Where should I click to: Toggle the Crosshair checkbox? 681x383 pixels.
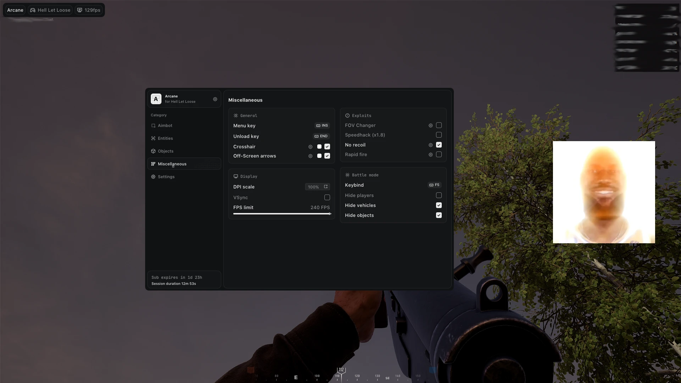pos(327,146)
